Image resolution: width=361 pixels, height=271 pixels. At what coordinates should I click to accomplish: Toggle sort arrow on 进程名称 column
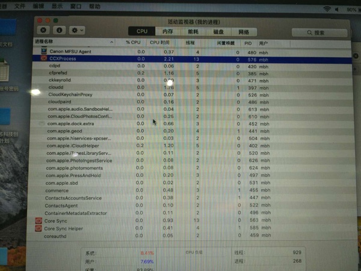(x=111, y=42)
